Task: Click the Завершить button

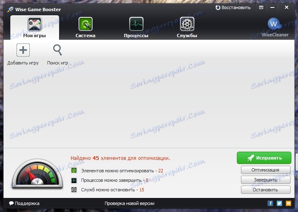Action: point(265,180)
